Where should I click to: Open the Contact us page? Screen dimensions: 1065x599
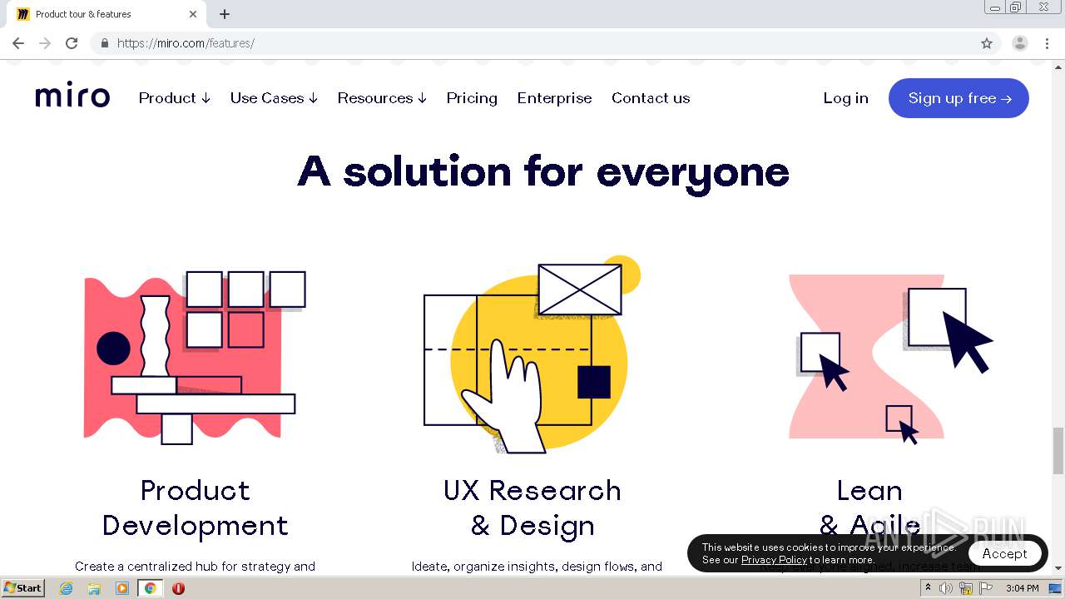(x=651, y=98)
